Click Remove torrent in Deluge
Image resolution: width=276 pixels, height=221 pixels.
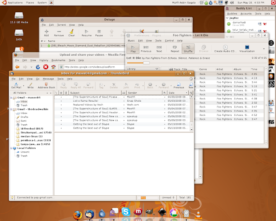click(59, 33)
